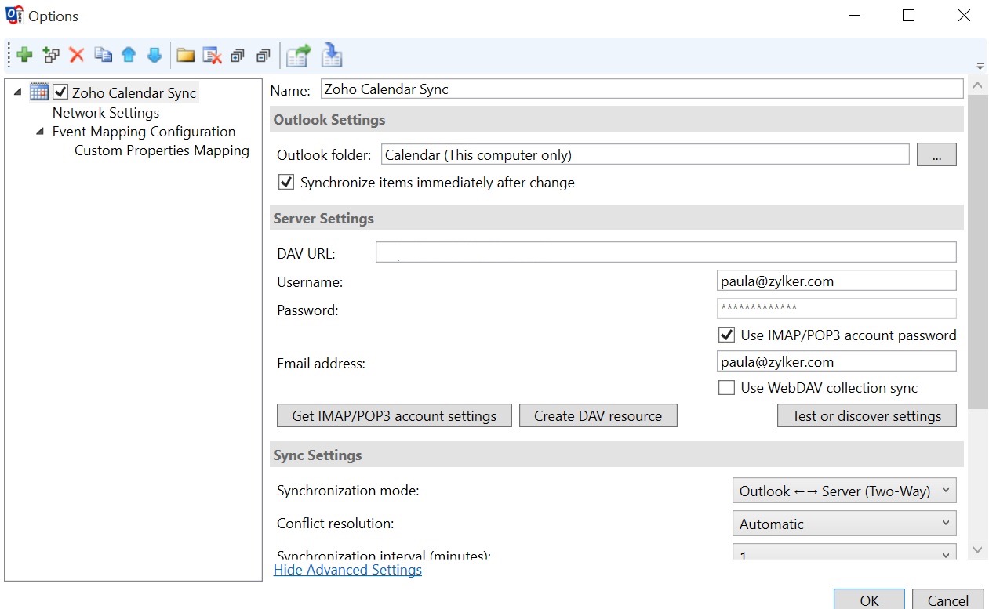The image size is (989, 609).
Task: Collapse the Event Mapping Configuration tree node
Action: tap(40, 132)
